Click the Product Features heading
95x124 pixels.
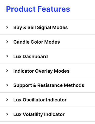[38, 9]
